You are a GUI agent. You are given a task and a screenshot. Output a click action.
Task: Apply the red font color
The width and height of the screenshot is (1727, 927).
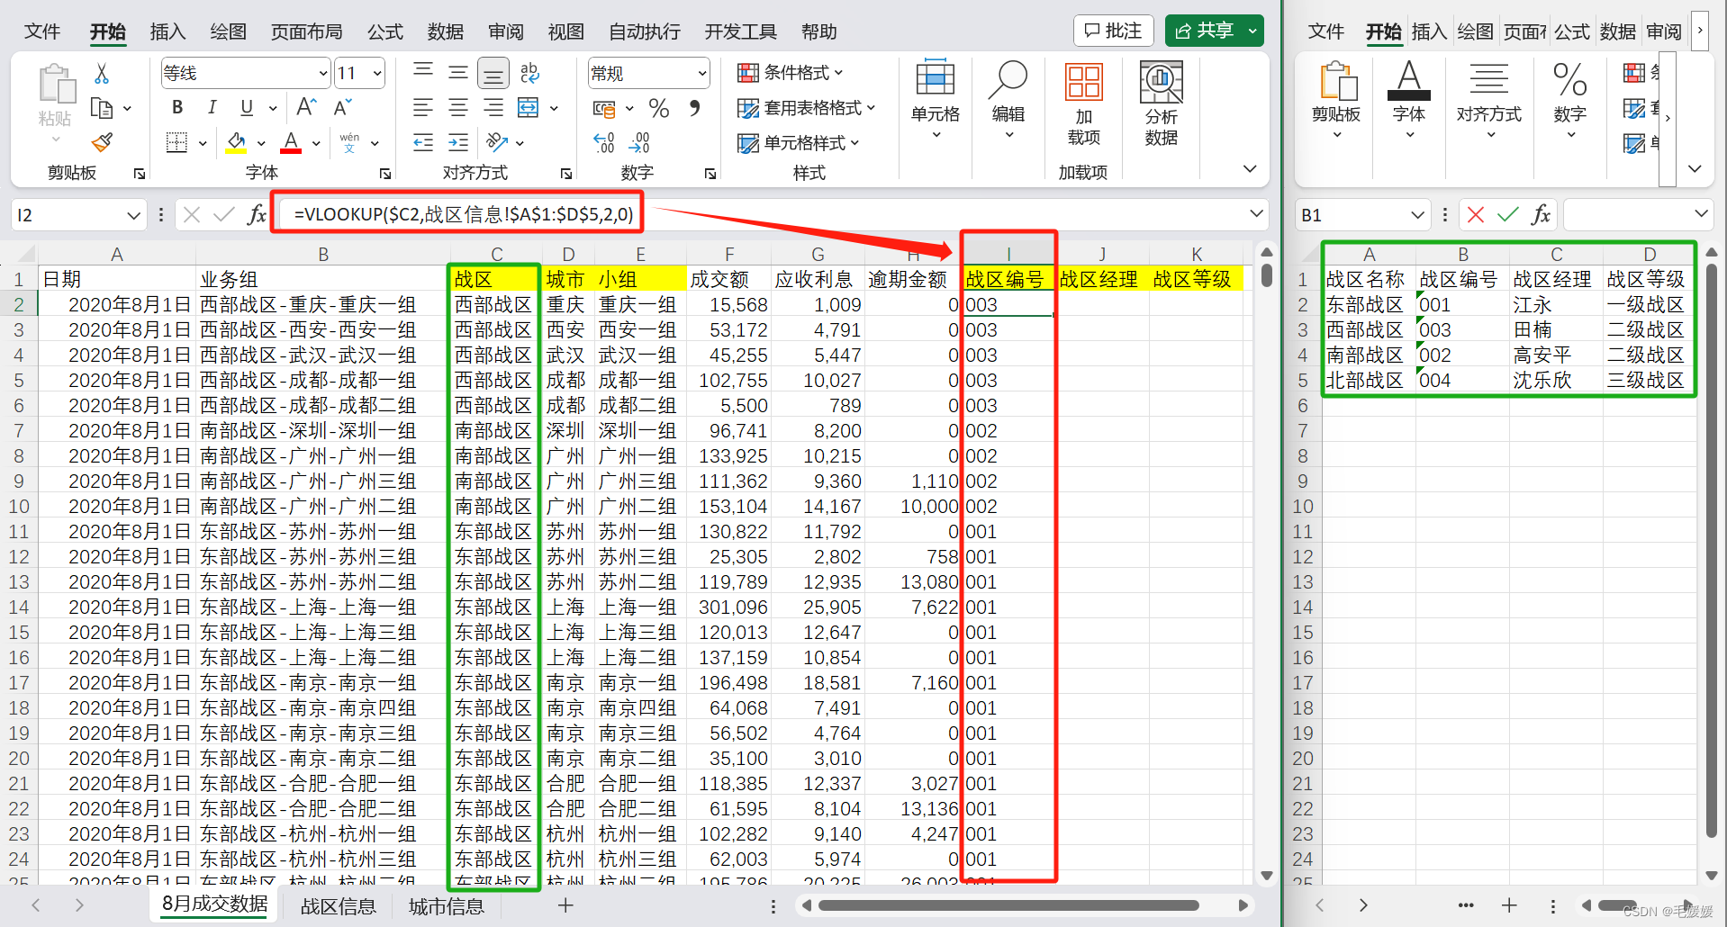point(291,142)
